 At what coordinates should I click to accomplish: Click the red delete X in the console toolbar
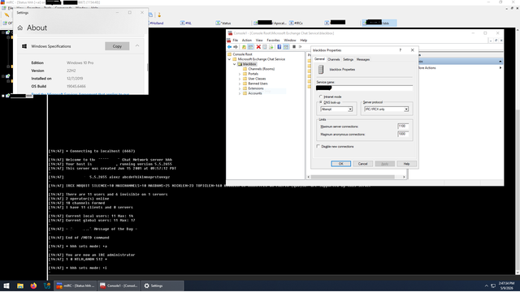(258, 47)
